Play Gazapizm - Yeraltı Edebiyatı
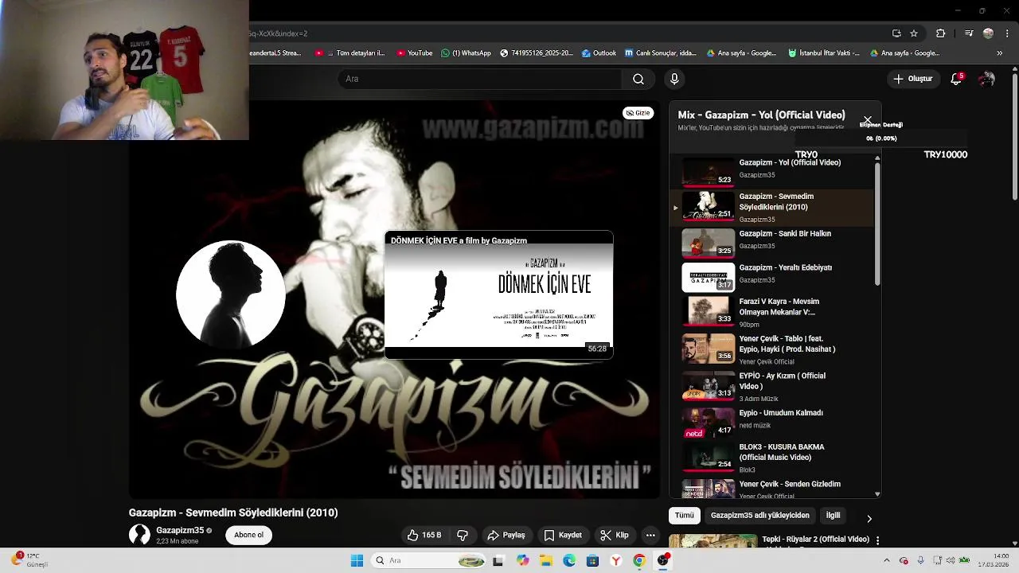 [x=772, y=276]
